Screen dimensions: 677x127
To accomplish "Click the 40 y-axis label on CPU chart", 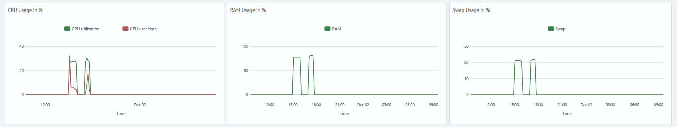I will (x=22, y=46).
